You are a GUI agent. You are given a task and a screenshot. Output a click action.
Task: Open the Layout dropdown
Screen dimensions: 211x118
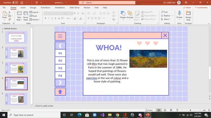[x=35, y=12]
